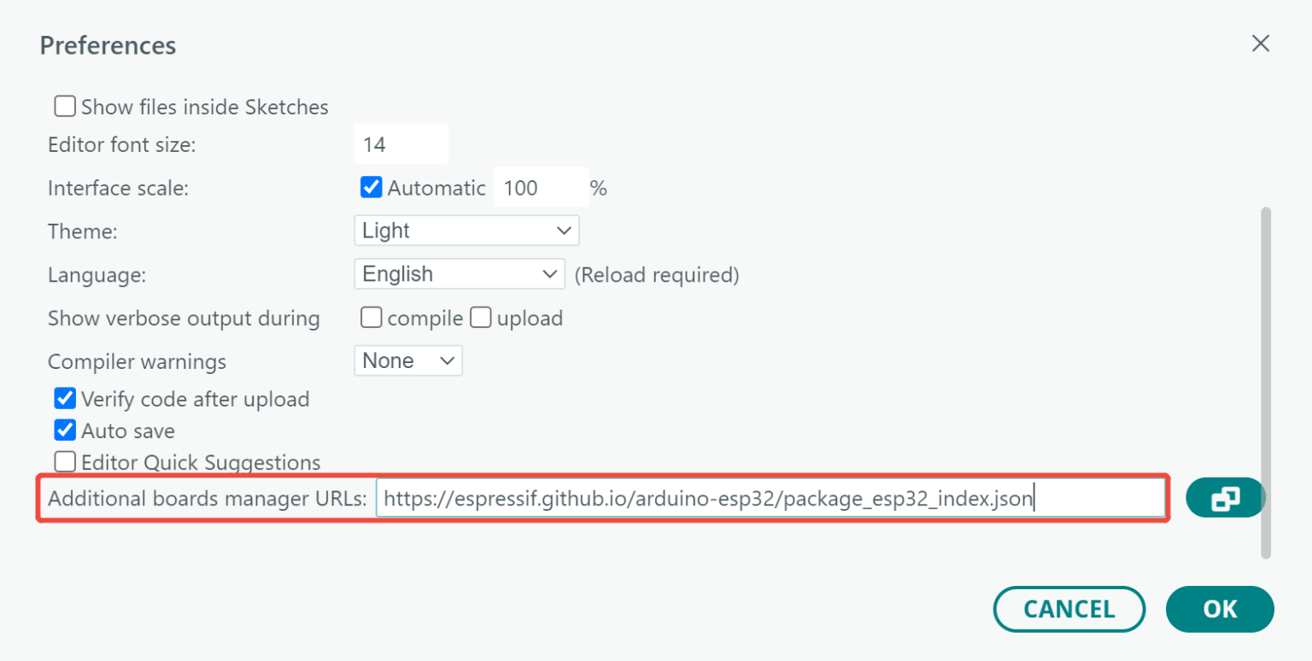Turn off the Auto save checkbox
This screenshot has width=1312, height=661.
[65, 430]
